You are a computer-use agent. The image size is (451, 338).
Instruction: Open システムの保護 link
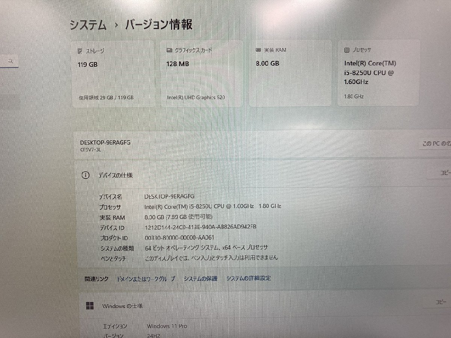tap(200, 278)
